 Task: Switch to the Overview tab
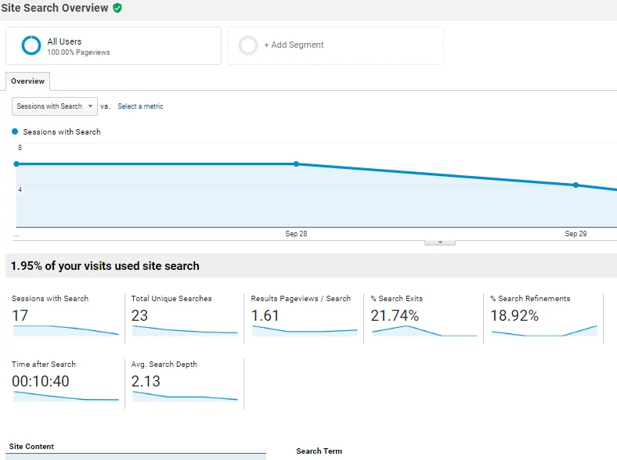click(27, 81)
